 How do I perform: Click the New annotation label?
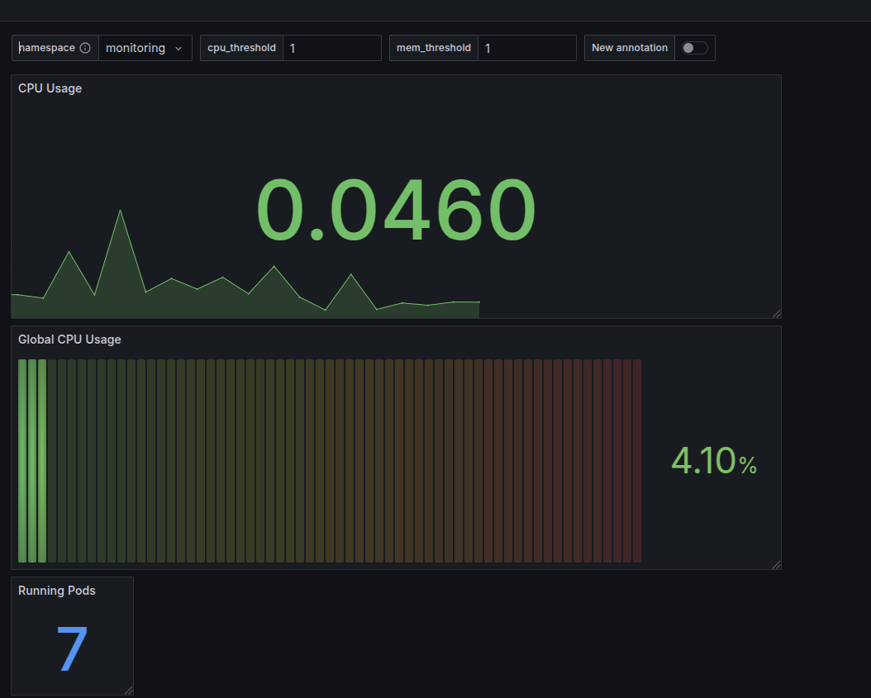[x=630, y=48]
